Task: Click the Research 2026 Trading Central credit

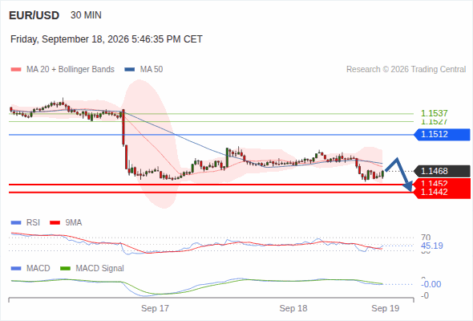Action: [406, 70]
